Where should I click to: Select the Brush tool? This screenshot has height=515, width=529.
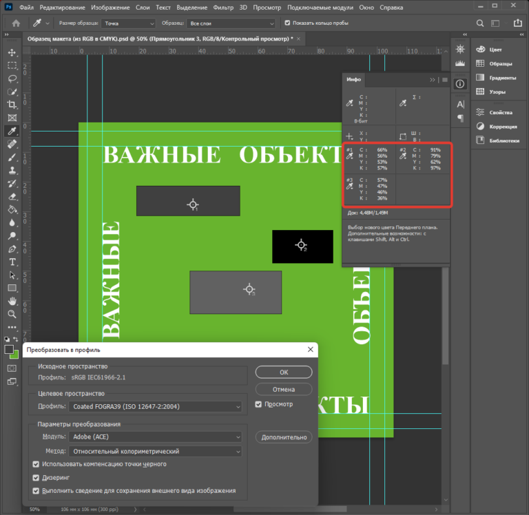tap(12, 158)
